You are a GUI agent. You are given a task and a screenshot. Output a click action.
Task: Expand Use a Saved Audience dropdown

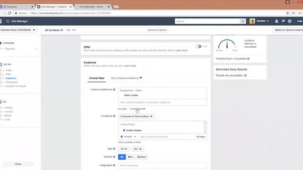126,78
